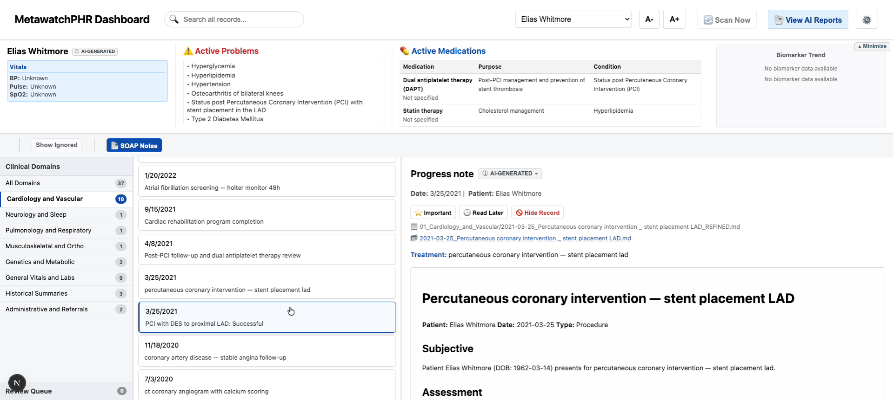Viewport: 893px width, 400px height.
Task: Select Genetics and Metabolic domain
Action: 66,262
